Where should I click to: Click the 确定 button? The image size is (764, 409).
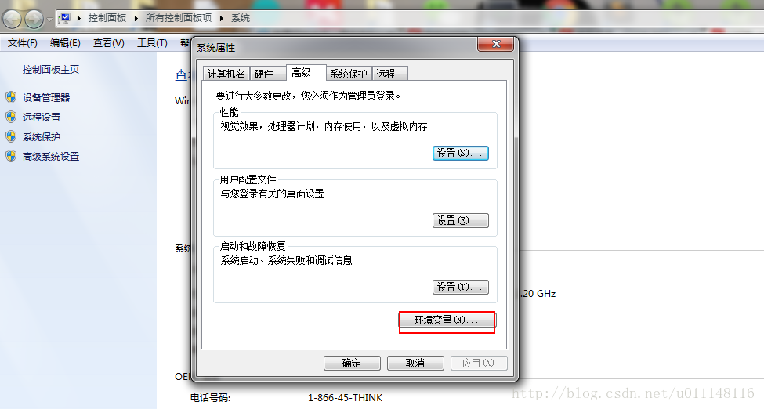click(x=352, y=364)
